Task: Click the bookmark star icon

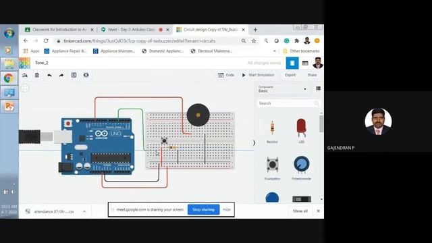Action: tap(254, 40)
